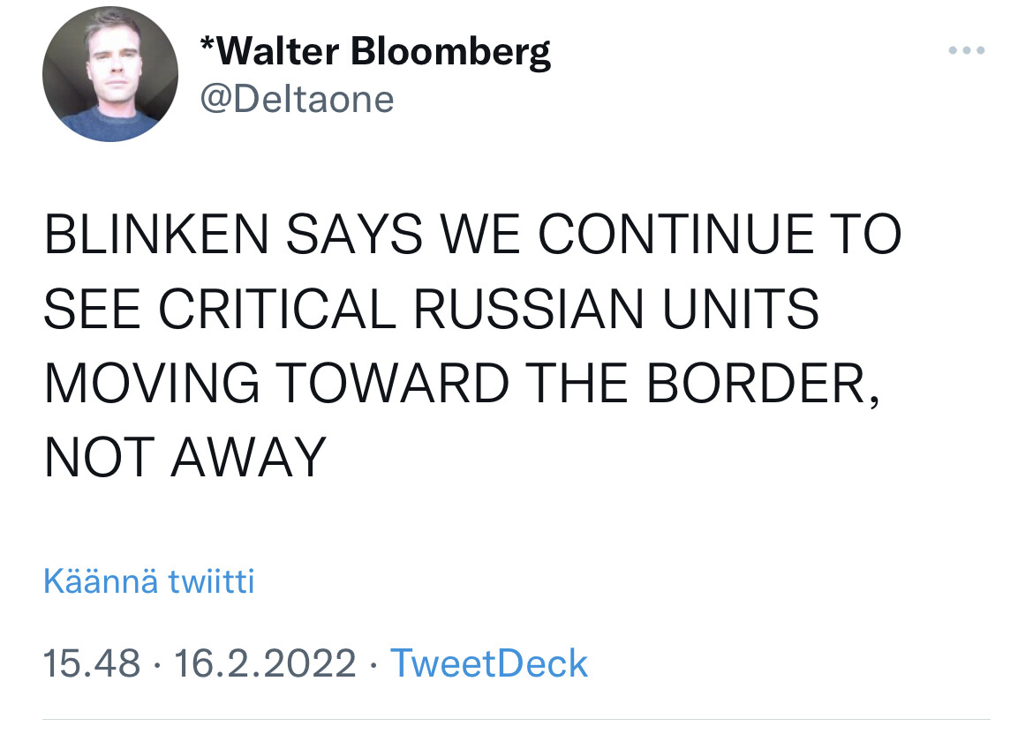Screen dimensions: 1033x741
Task: Select the line SEE CRITICAL RUSSIAN UNITS
Action: (432, 309)
